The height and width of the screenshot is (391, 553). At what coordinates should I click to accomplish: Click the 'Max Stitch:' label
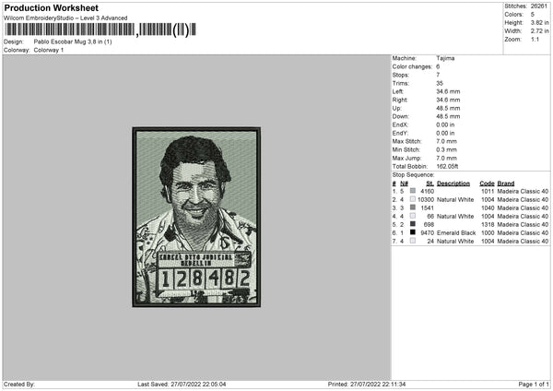click(406, 141)
